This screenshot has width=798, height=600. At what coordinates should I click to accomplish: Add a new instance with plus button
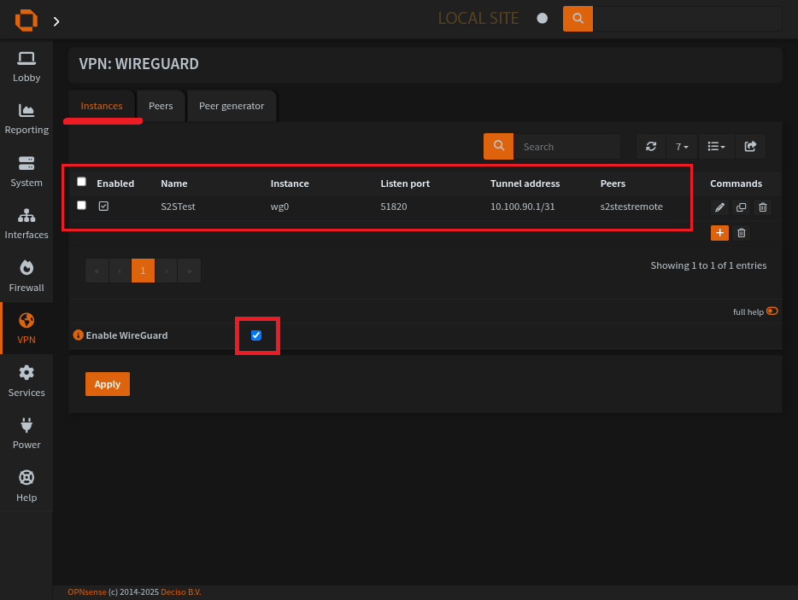coord(719,233)
